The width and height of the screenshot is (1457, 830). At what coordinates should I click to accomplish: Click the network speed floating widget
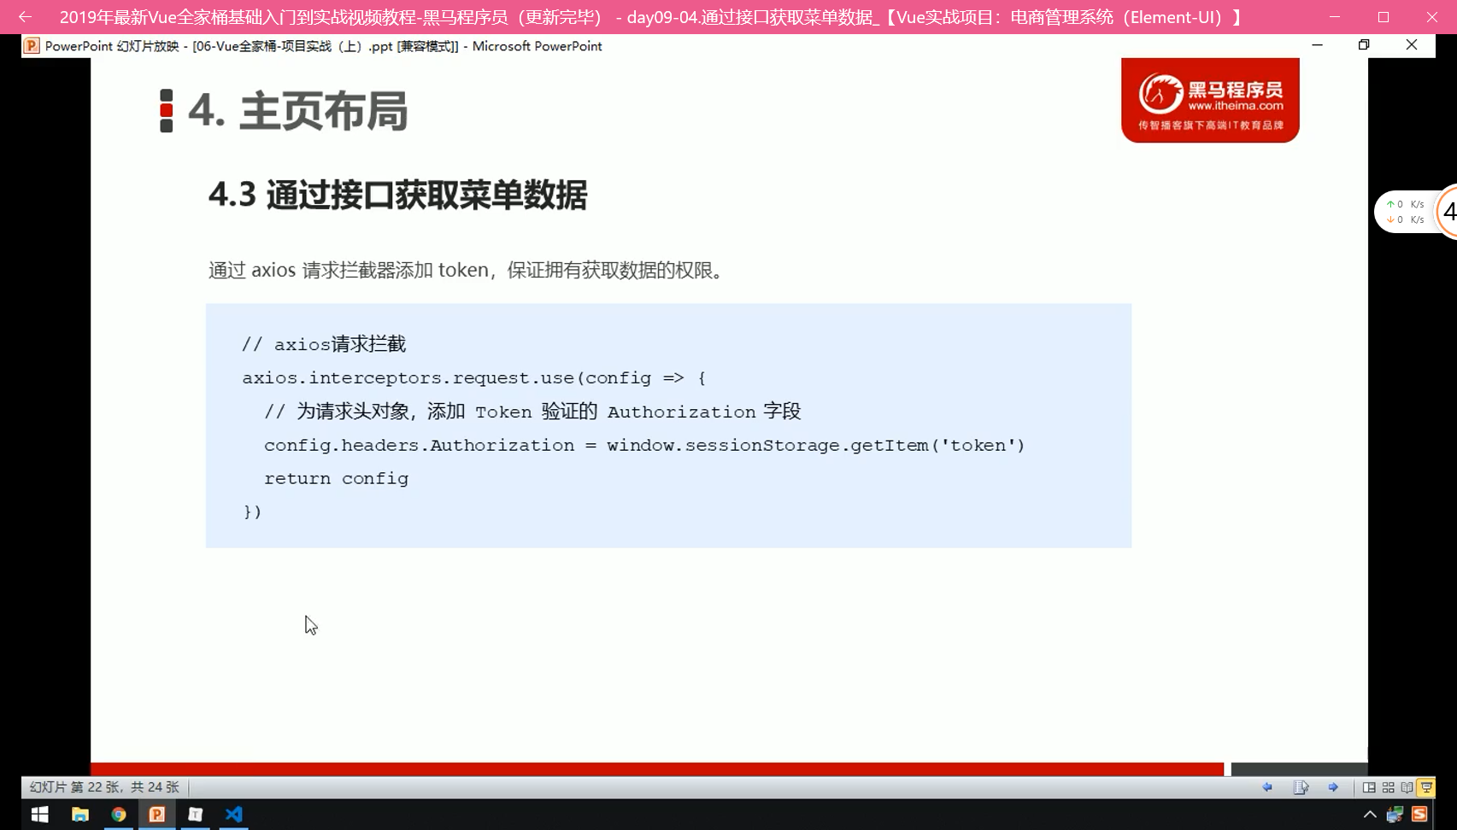[x=1405, y=212]
